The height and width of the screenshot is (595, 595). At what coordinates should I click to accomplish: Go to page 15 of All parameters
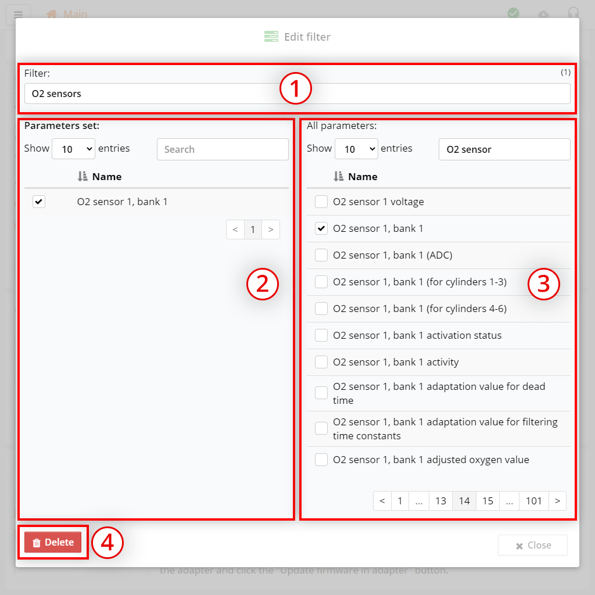coord(488,501)
